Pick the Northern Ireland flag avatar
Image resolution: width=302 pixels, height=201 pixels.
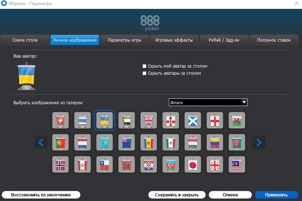[x=171, y=120]
